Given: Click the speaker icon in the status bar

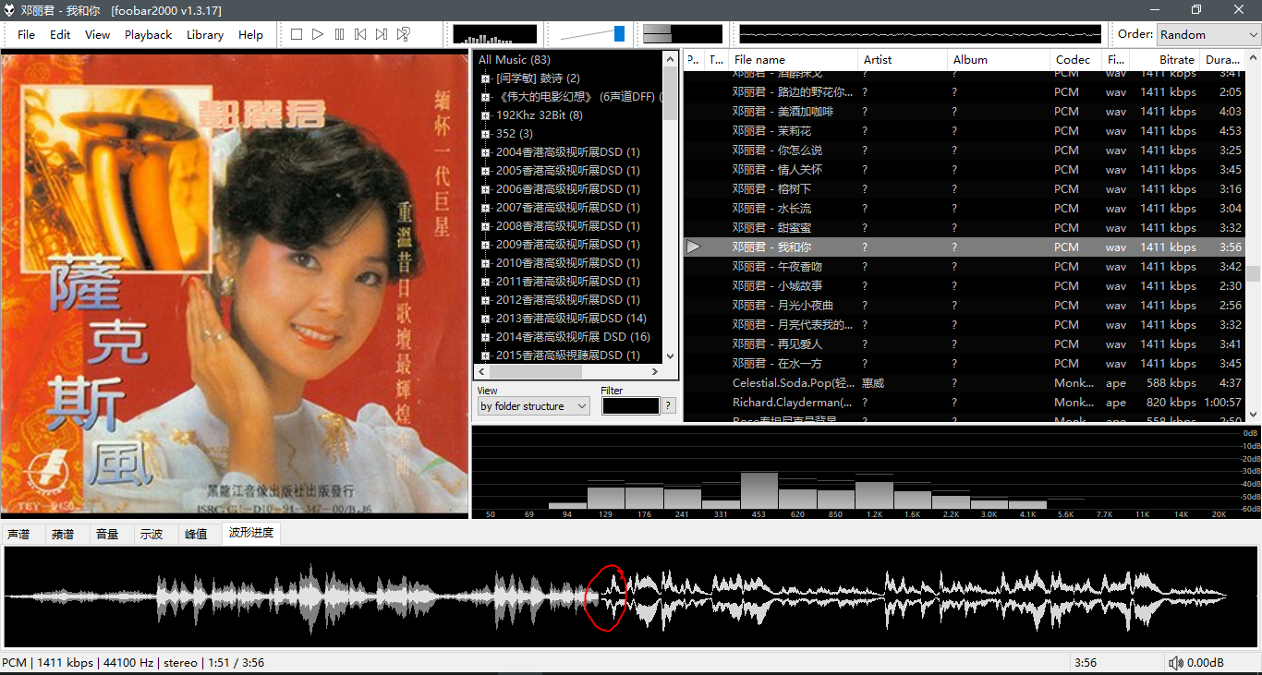Looking at the screenshot, I should point(1176,662).
